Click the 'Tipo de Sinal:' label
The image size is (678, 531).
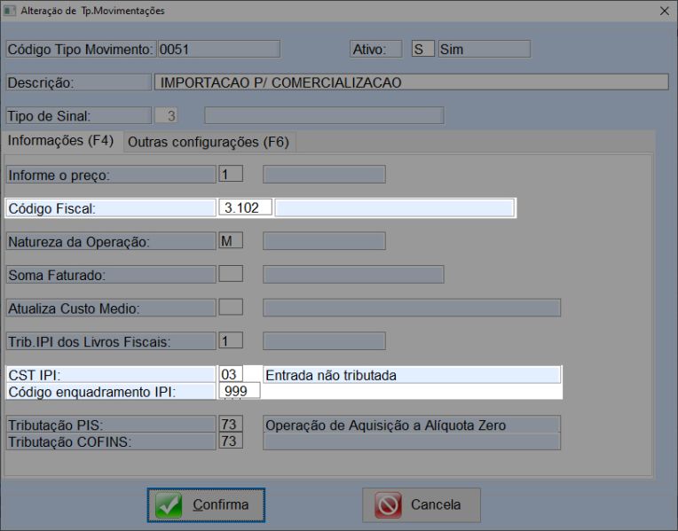[79, 116]
